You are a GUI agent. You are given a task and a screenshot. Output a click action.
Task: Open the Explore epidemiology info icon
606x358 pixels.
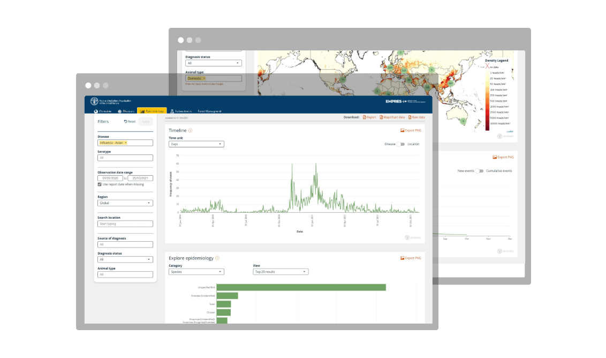(217, 258)
